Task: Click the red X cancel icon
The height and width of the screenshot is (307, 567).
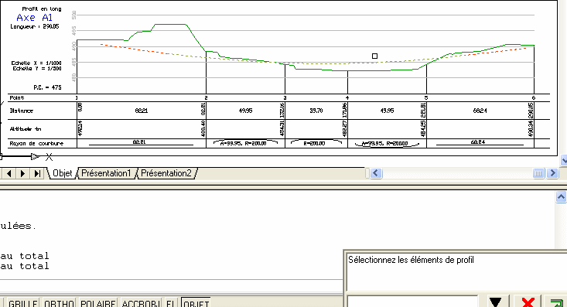Action: (x=528, y=302)
